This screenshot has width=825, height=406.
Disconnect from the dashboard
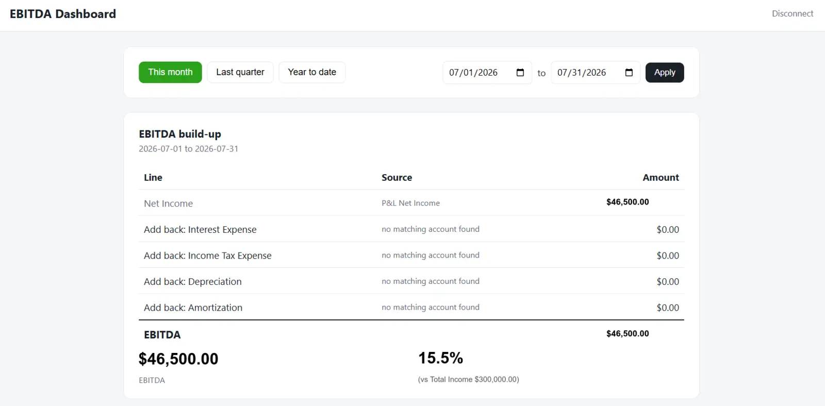pos(793,14)
